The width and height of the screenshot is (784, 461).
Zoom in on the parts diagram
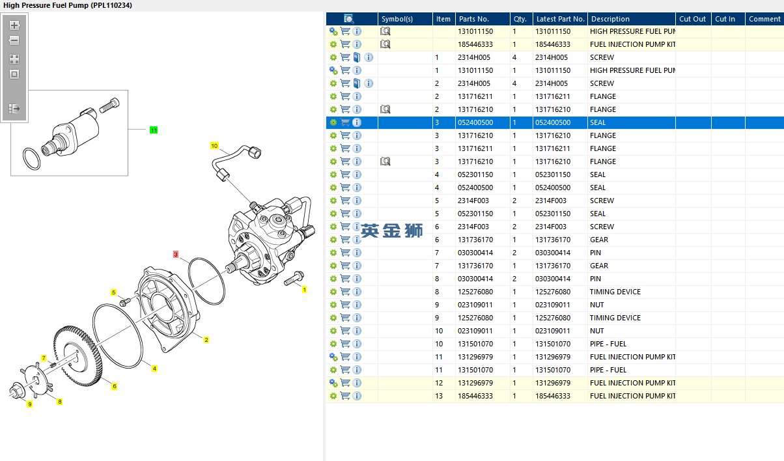click(x=14, y=26)
